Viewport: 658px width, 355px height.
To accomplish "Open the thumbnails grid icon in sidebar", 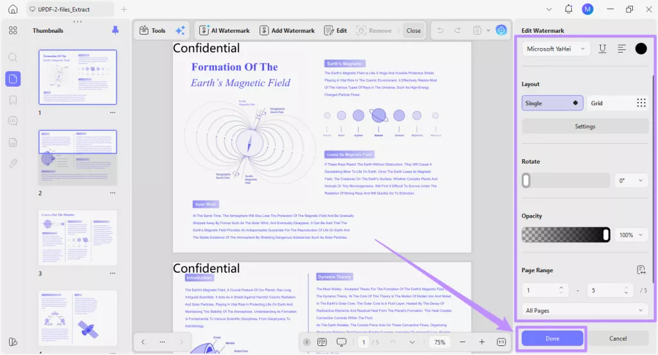I will [13, 30].
